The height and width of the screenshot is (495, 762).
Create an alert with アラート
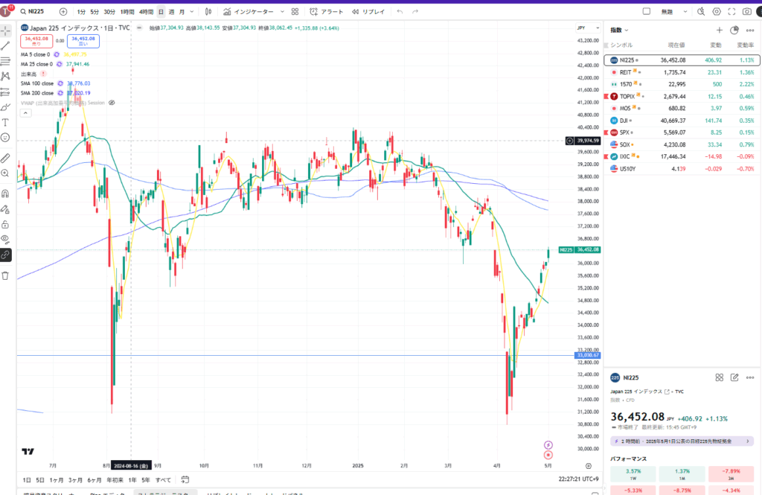[327, 12]
